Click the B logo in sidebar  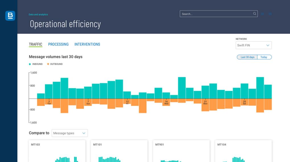tap(10, 16)
